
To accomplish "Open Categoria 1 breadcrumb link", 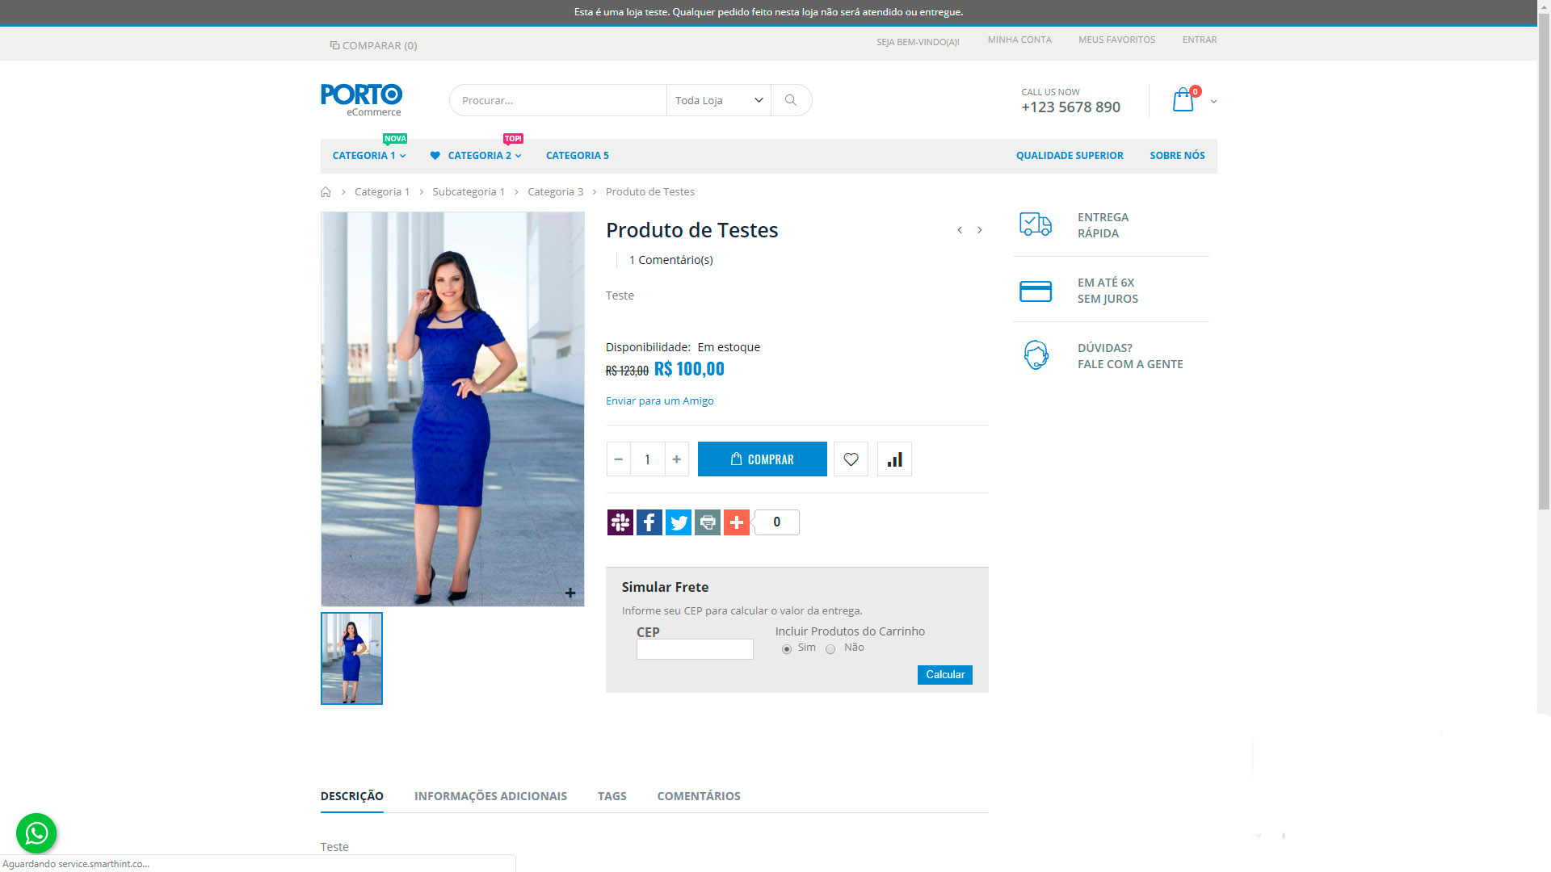I will (382, 192).
